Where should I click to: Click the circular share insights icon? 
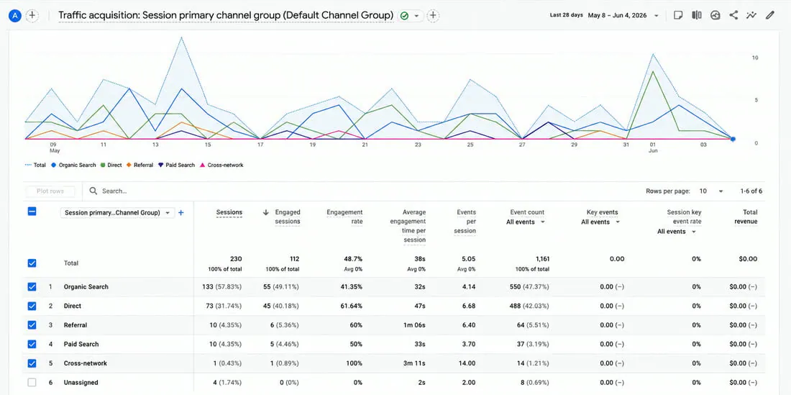click(x=715, y=15)
